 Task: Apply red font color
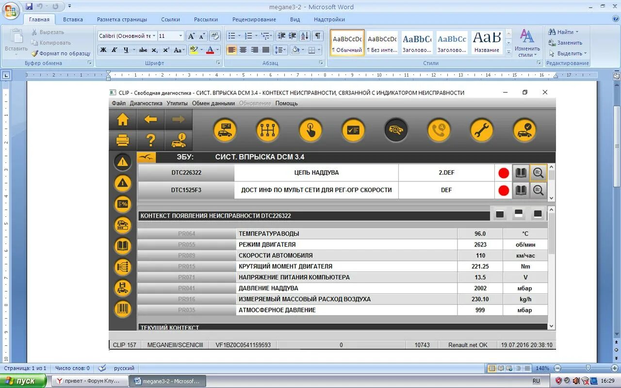tap(210, 50)
